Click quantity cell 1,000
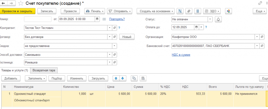The width and height of the screenshot is (268, 109). (x=74, y=94)
